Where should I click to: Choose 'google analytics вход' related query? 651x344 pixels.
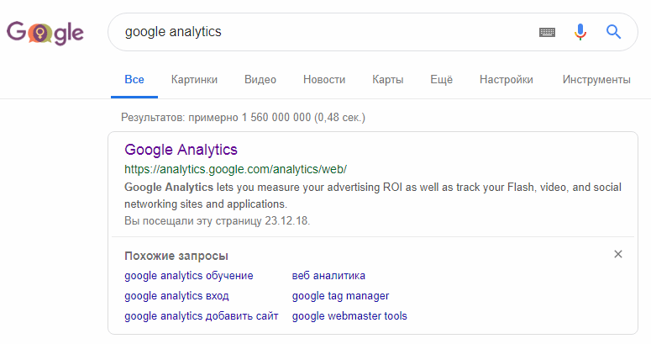[x=176, y=296]
